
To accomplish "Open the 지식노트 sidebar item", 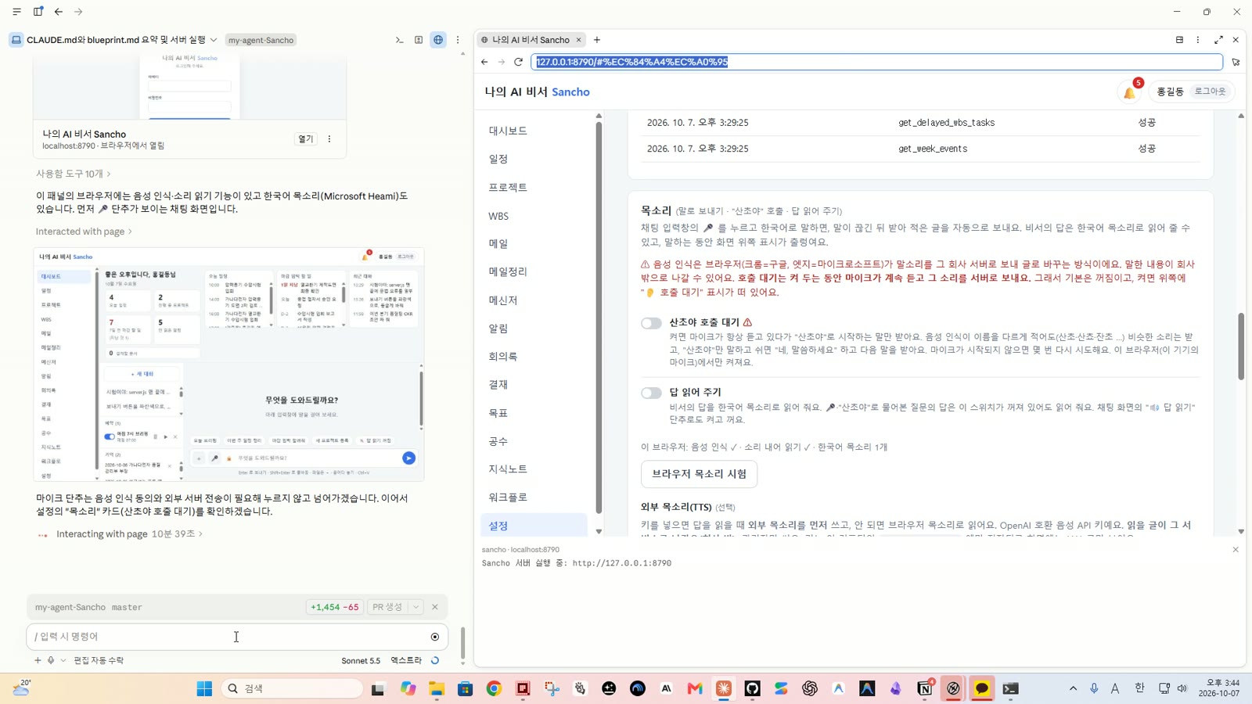I will 534,469.
